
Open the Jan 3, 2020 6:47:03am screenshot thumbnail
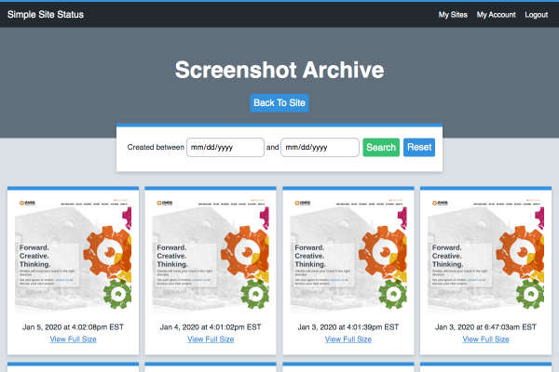click(x=486, y=255)
